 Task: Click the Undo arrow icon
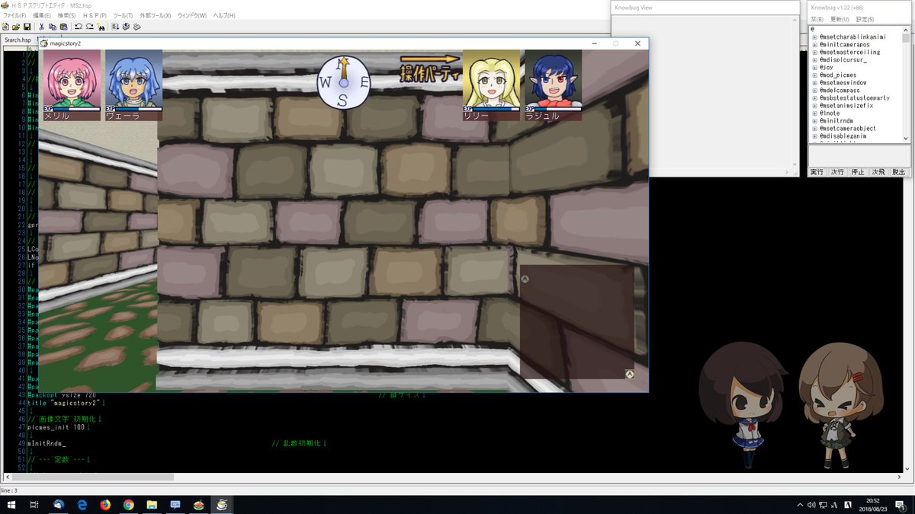click(x=79, y=27)
